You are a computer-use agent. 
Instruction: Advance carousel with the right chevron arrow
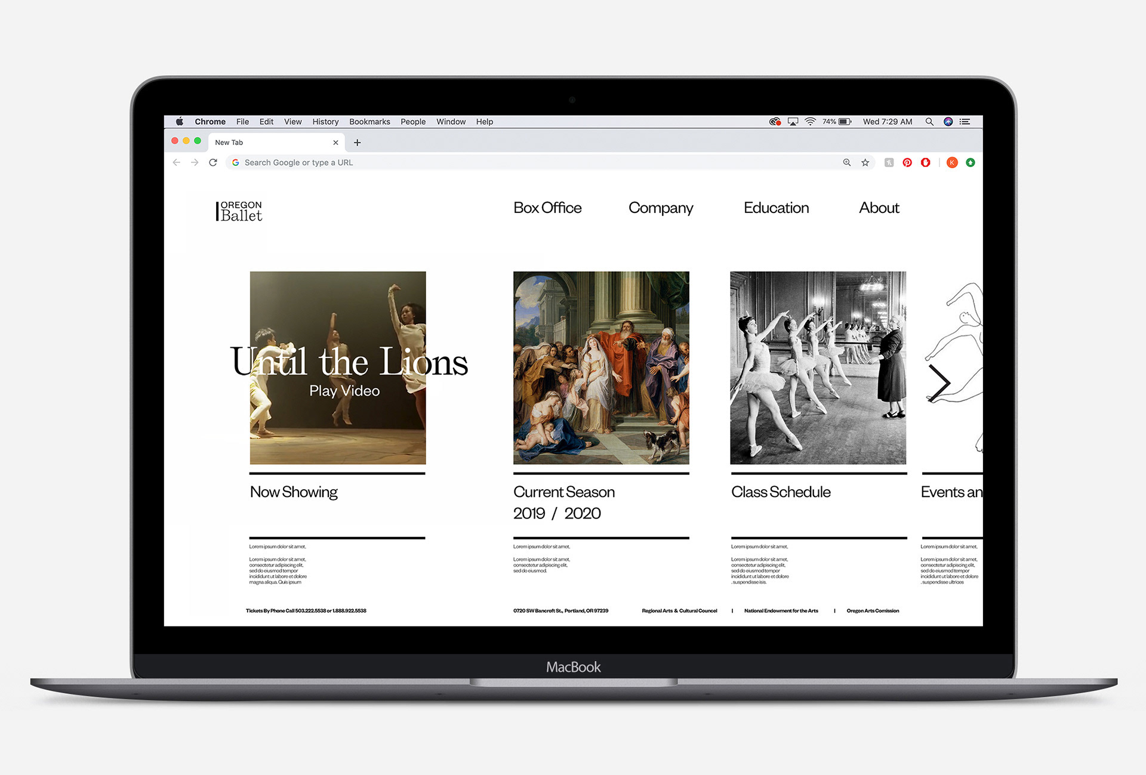click(x=939, y=383)
